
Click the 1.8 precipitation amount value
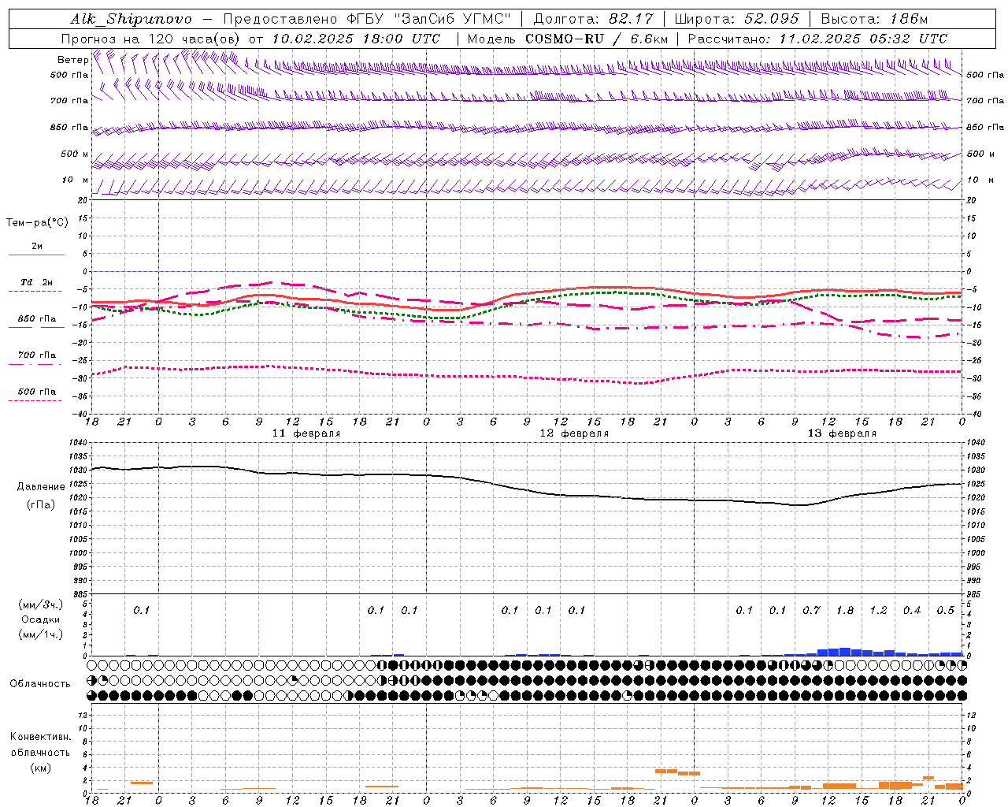point(845,611)
